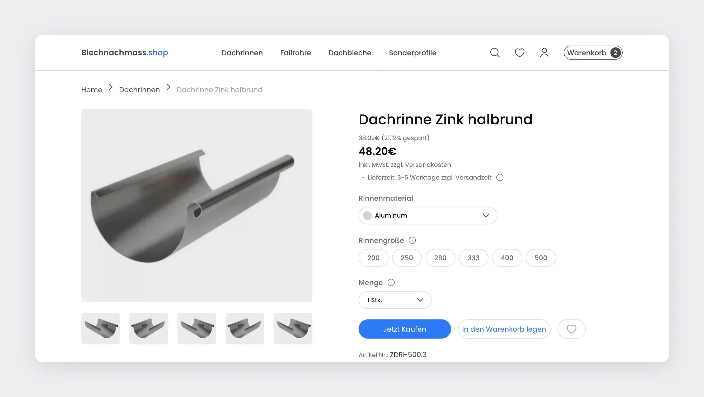Open the user account icon

coord(544,53)
